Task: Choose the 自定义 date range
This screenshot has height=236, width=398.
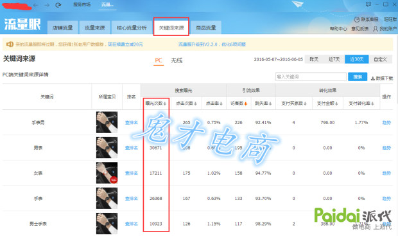Action: [380, 59]
